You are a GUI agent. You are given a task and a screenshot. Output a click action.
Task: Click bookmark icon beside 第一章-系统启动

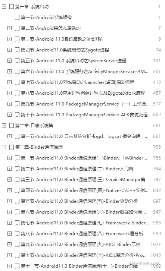[x=12, y=7]
